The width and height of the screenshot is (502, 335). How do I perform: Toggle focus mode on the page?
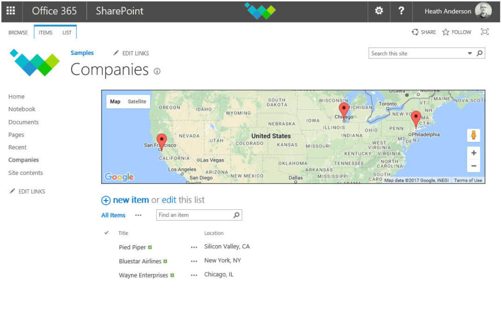tap(484, 32)
